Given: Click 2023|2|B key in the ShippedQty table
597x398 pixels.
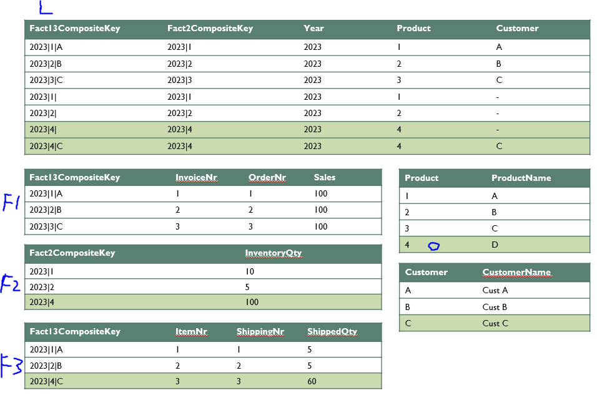Looking at the screenshot, I should [46, 366].
